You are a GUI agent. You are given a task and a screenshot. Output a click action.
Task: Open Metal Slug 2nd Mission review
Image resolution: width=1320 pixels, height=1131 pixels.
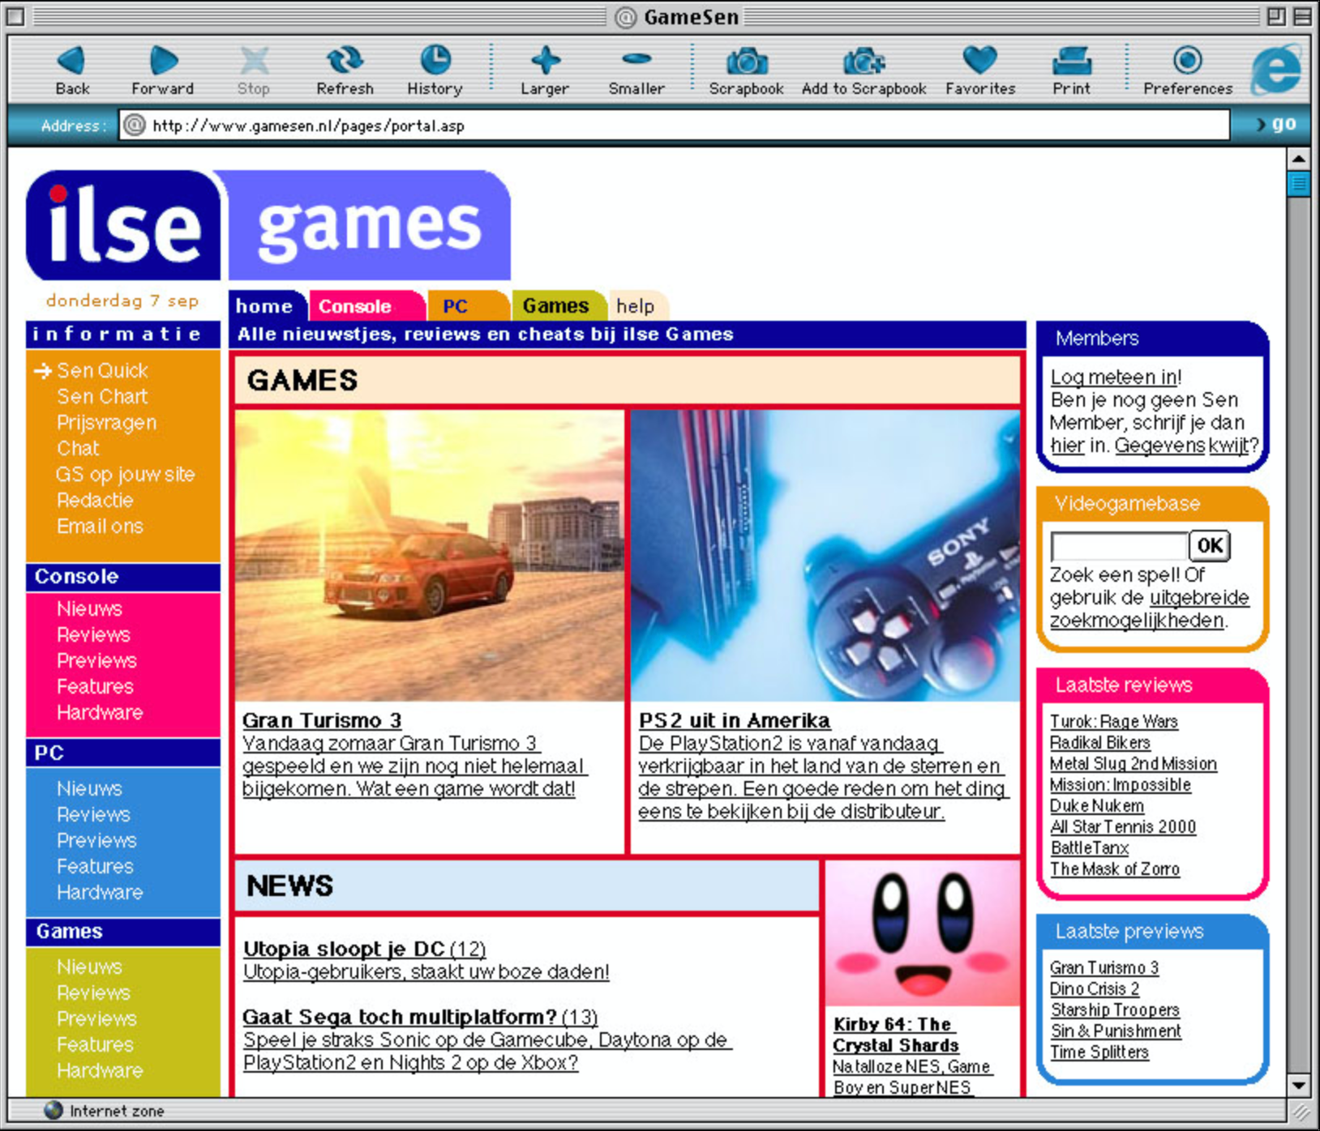tap(1133, 763)
